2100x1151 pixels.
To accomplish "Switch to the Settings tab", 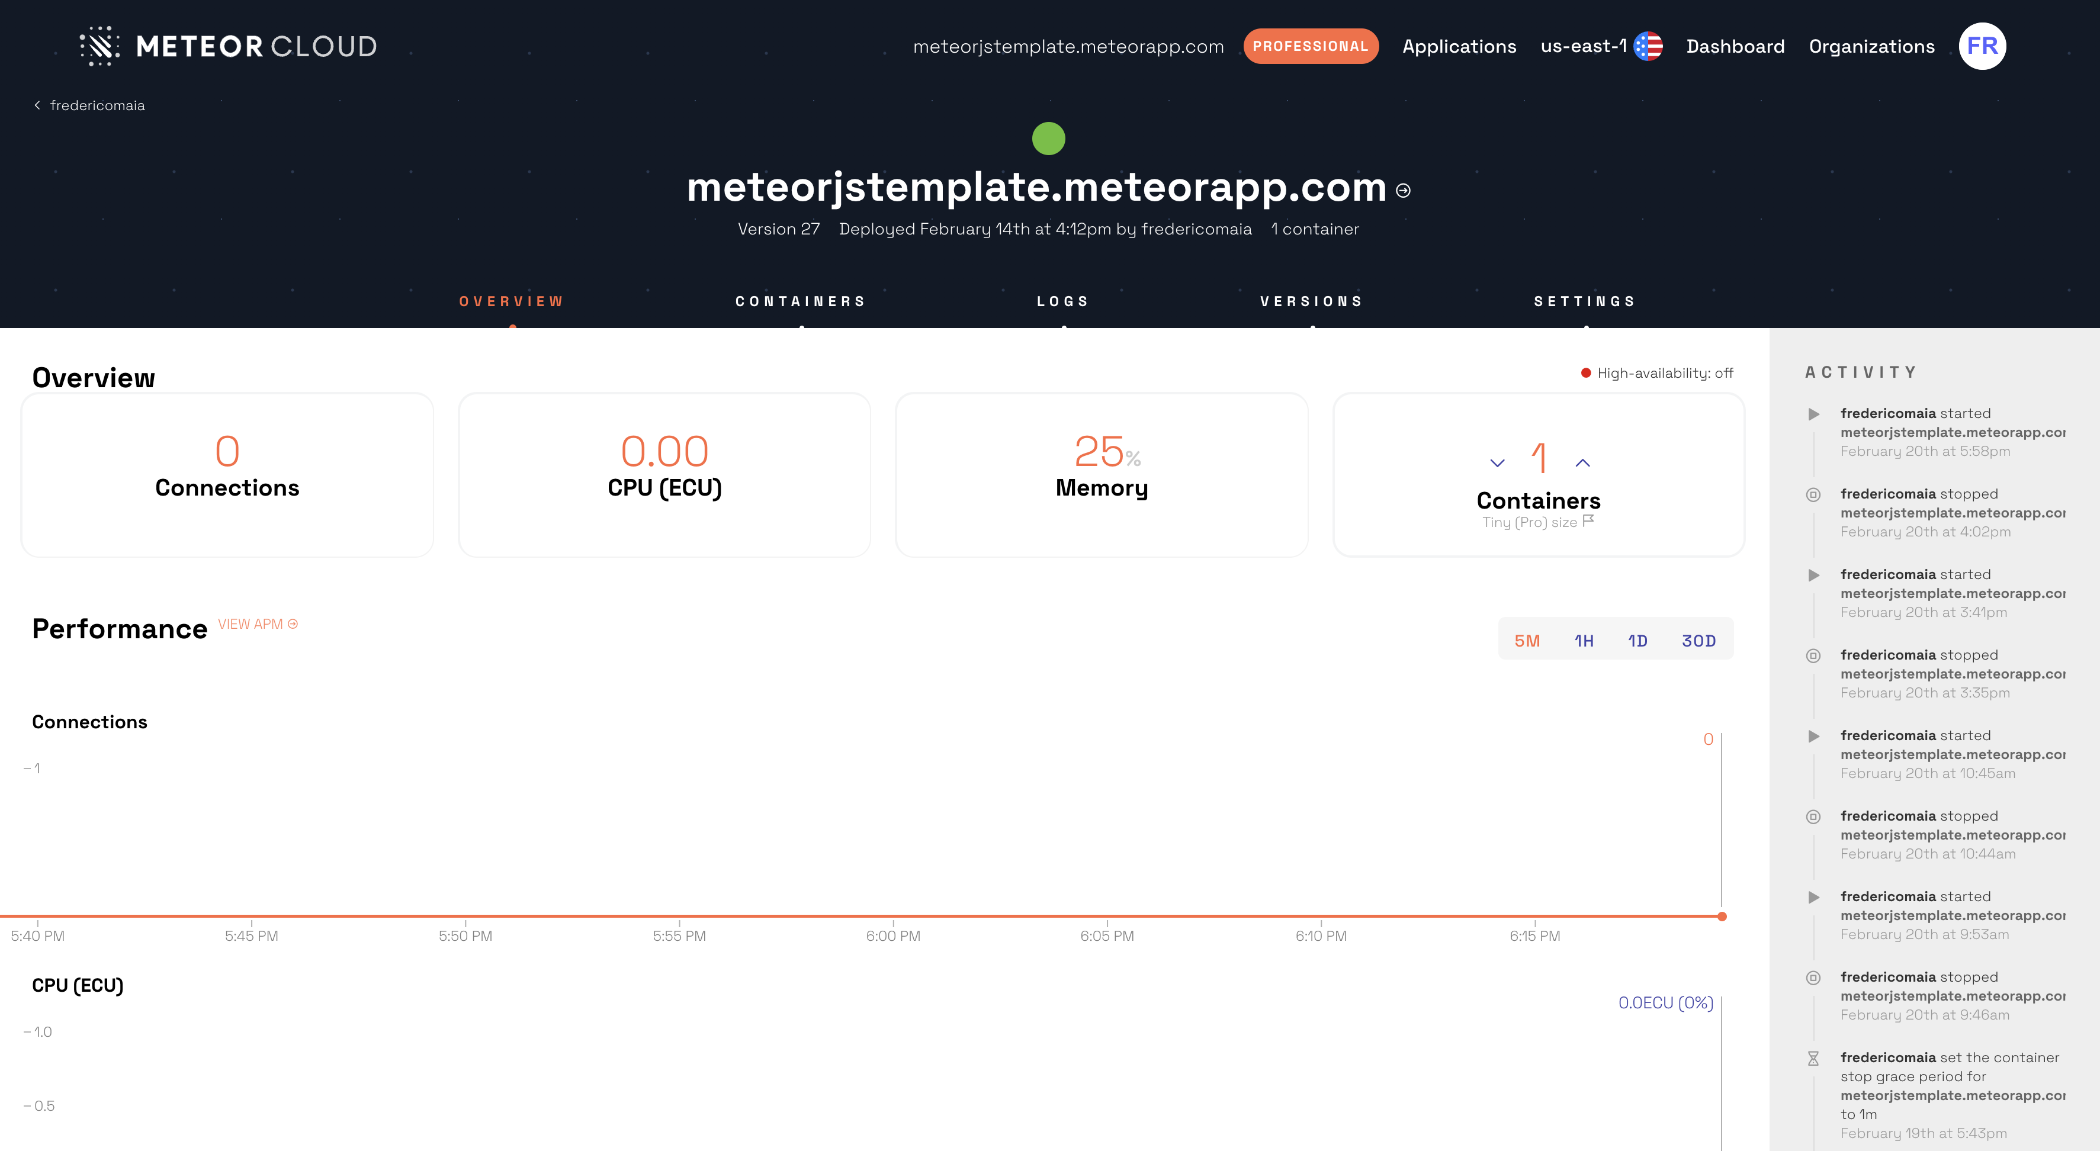I will click(1585, 301).
